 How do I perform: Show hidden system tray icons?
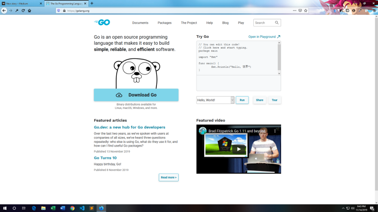[343, 208]
